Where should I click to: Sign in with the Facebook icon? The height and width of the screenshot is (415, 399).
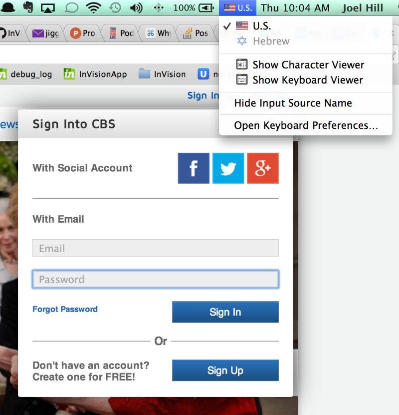point(194,168)
